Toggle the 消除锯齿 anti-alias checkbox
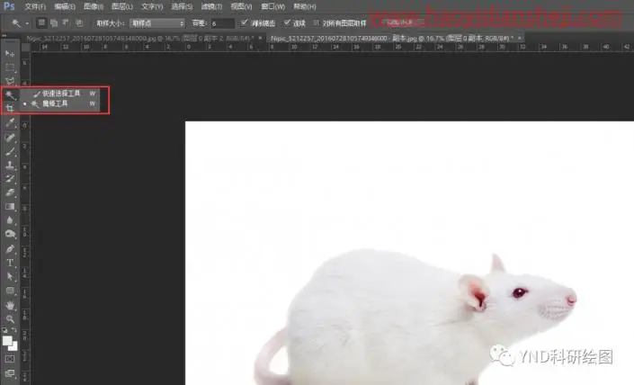Viewport: 634px width, 385px height. 244,22
